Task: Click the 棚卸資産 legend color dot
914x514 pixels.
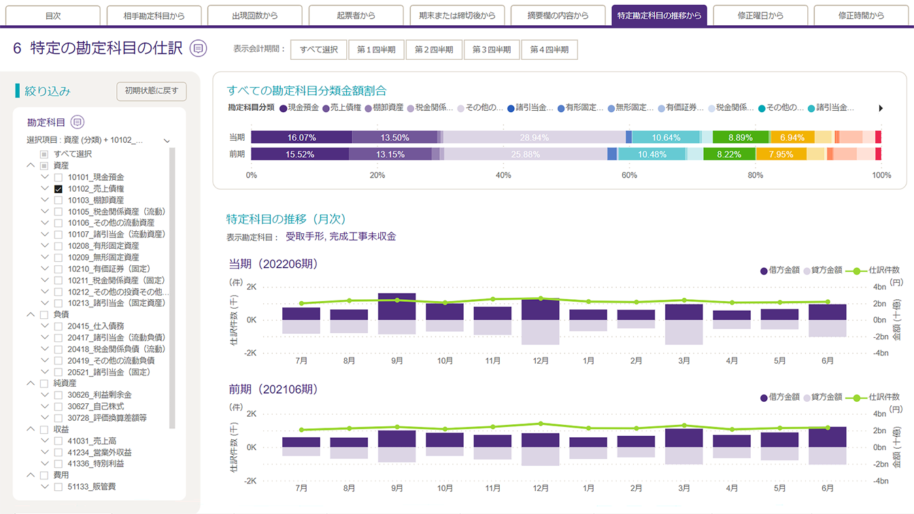Action: click(x=368, y=108)
